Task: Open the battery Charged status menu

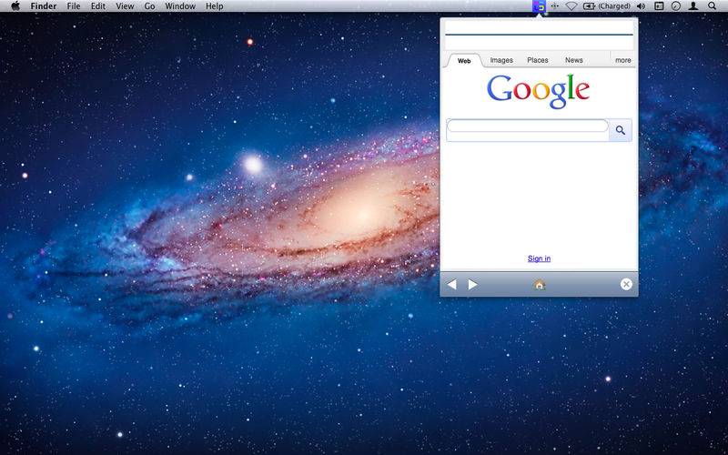Action: click(x=606, y=6)
